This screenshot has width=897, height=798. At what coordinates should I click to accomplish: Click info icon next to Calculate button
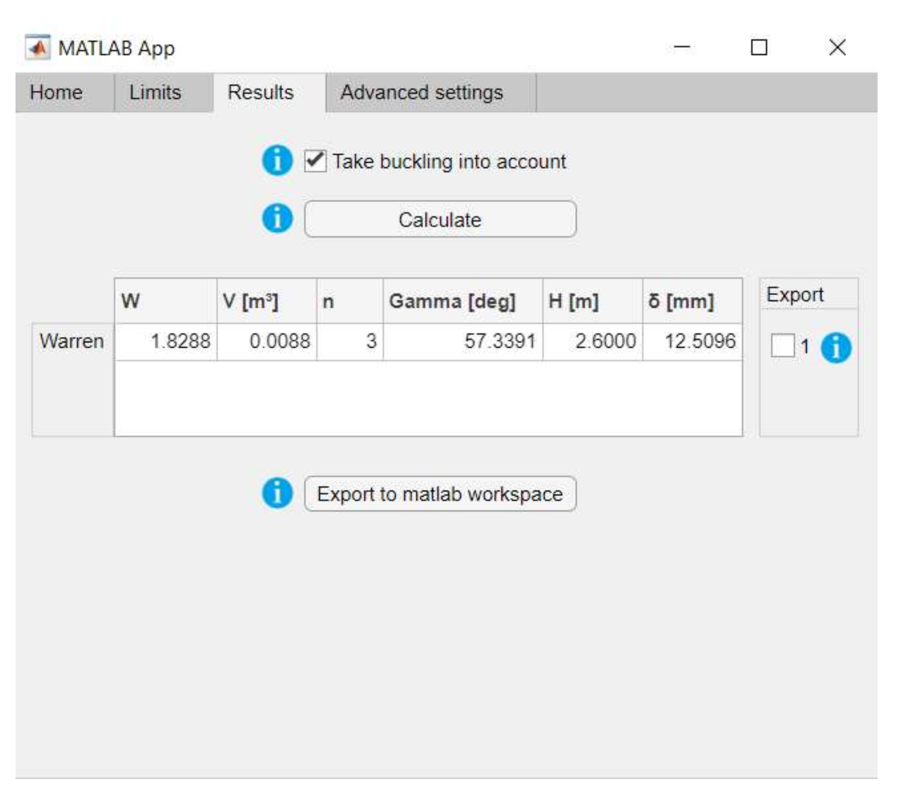pos(277,218)
